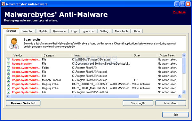Click the Exit button
The height and width of the screenshot is (121, 192).
175,115
